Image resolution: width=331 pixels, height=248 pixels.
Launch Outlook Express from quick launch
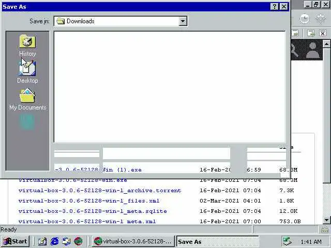(66, 241)
